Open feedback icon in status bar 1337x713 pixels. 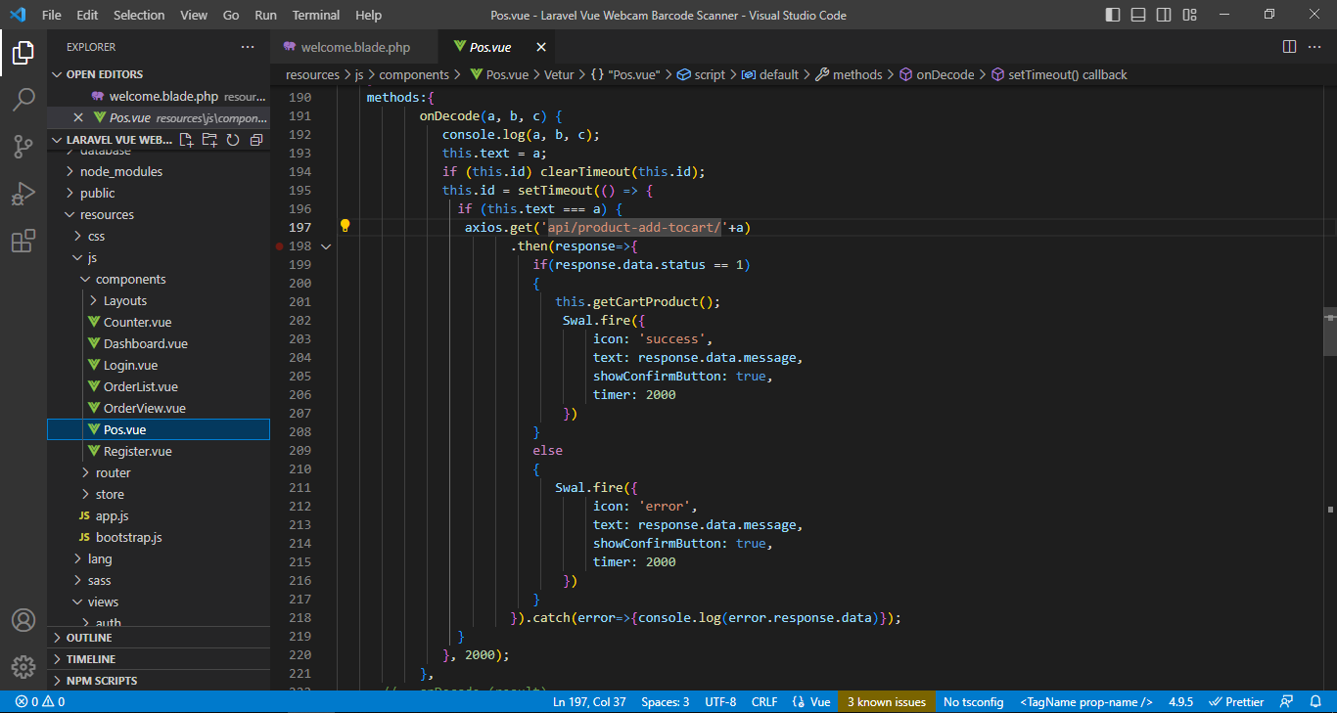pos(1288,701)
